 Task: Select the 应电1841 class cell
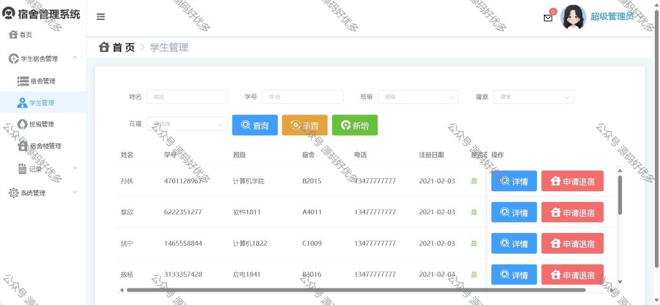pos(247,274)
